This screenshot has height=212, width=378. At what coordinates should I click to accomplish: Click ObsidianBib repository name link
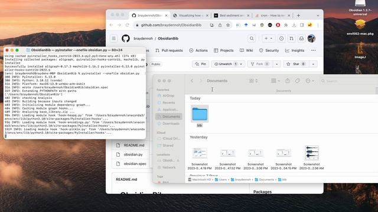[x=168, y=38]
